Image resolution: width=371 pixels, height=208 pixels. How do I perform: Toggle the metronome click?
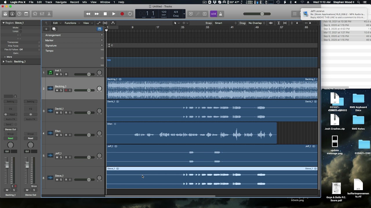pyautogui.click(x=220, y=14)
